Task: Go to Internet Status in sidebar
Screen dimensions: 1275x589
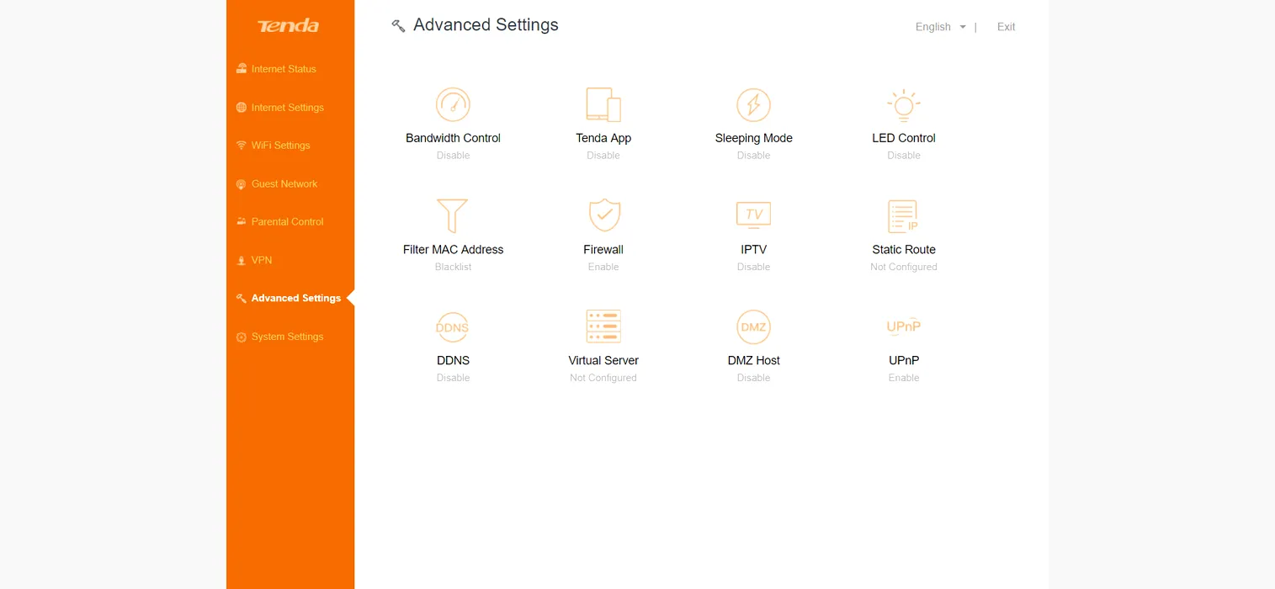Action: pyautogui.click(x=284, y=69)
